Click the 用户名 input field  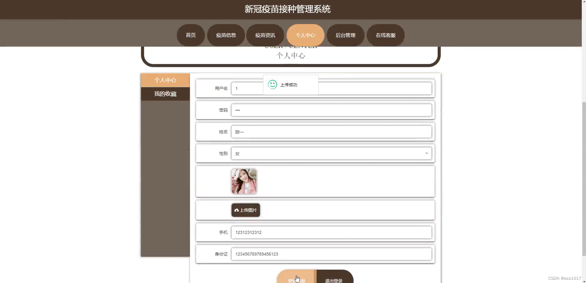click(x=331, y=89)
